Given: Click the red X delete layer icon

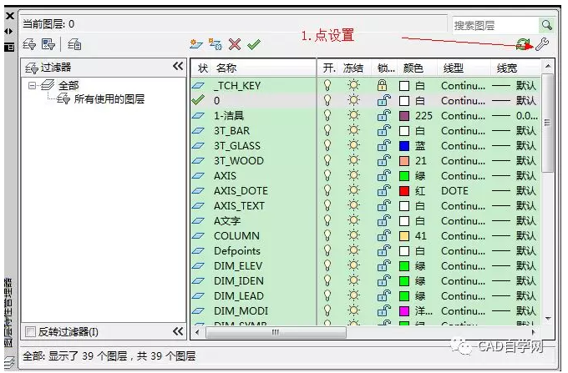Looking at the screenshot, I should (235, 44).
